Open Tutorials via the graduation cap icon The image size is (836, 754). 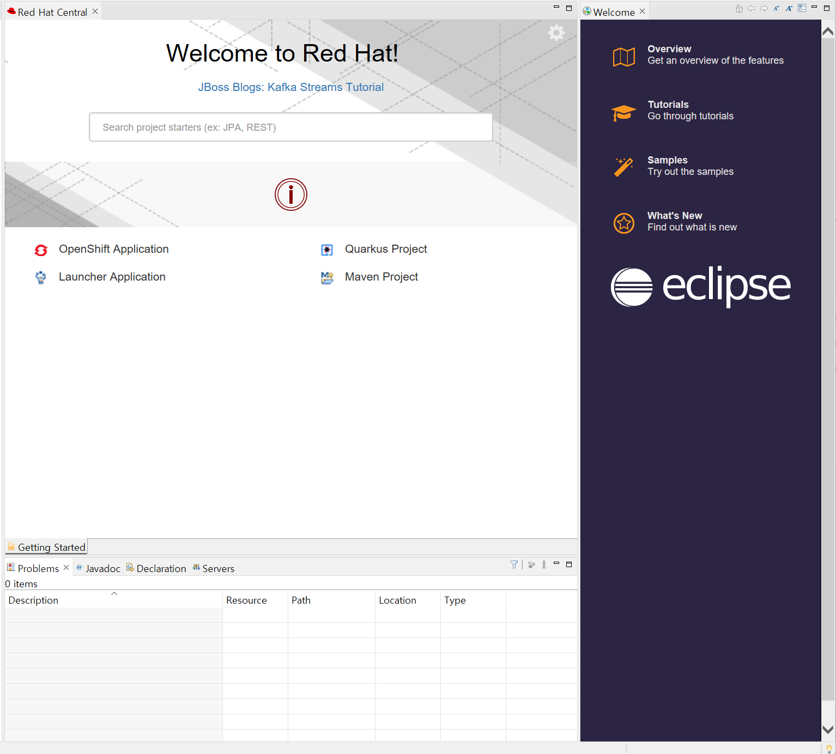tap(624, 112)
